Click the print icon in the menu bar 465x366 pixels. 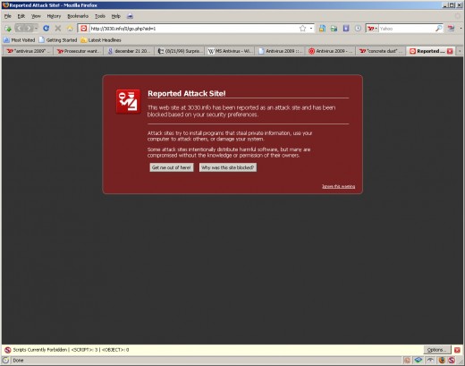130,16
